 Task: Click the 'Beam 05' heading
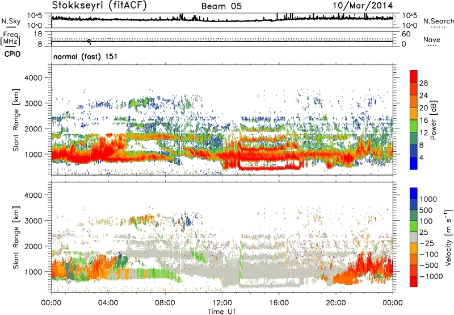point(221,6)
